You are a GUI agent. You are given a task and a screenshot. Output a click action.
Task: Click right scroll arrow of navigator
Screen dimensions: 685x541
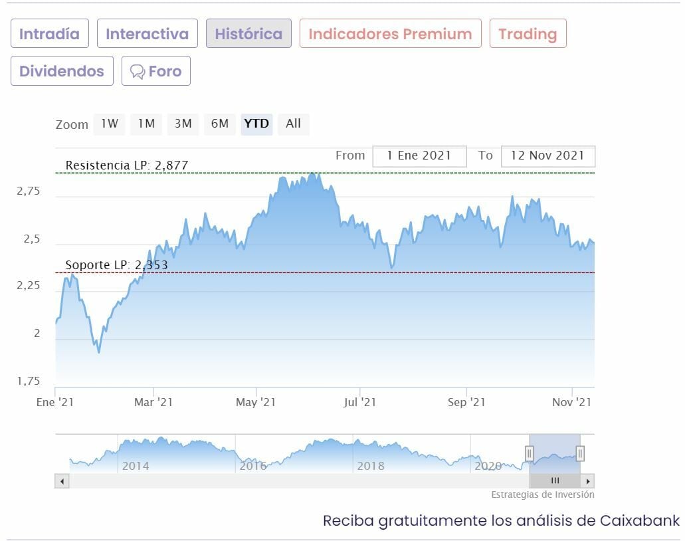588,481
